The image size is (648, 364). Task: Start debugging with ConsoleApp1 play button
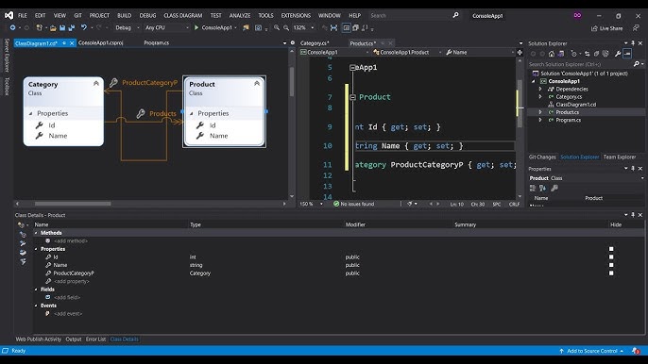click(x=196, y=27)
